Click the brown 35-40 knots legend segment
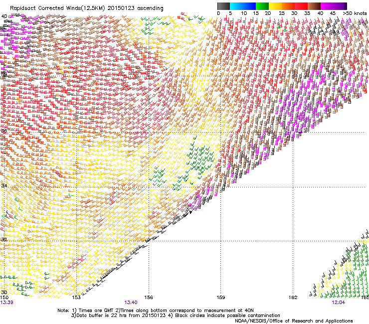Viewport: 369px width, 324px height. coord(314,6)
